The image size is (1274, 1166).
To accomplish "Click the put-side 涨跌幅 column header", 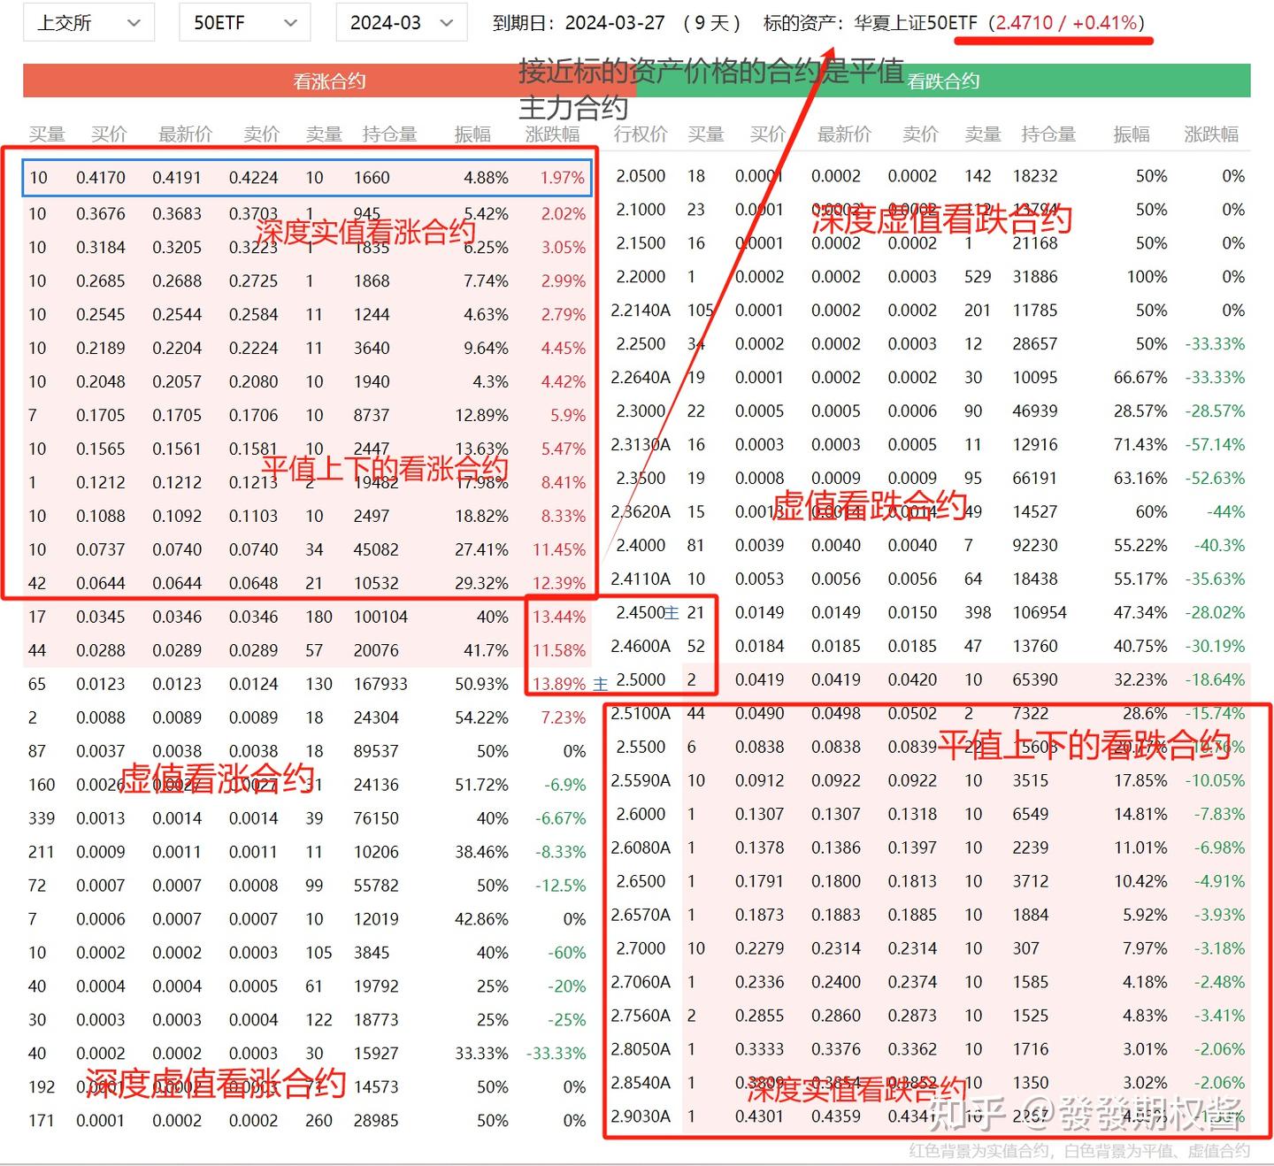I will click(1211, 134).
